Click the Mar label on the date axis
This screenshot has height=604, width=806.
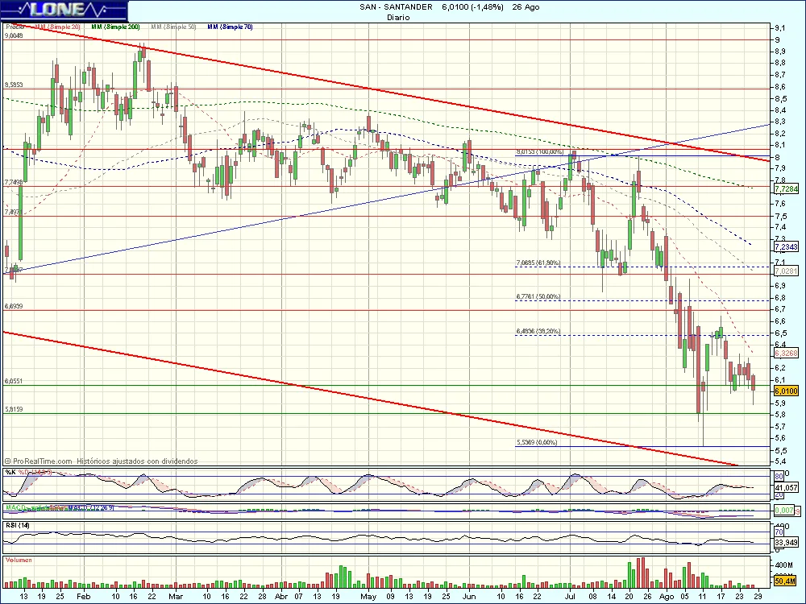tap(176, 596)
